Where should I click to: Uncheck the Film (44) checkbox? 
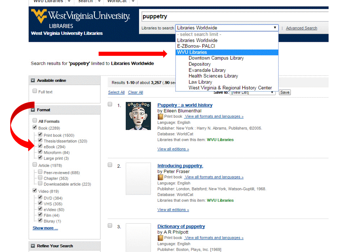pos(40,214)
